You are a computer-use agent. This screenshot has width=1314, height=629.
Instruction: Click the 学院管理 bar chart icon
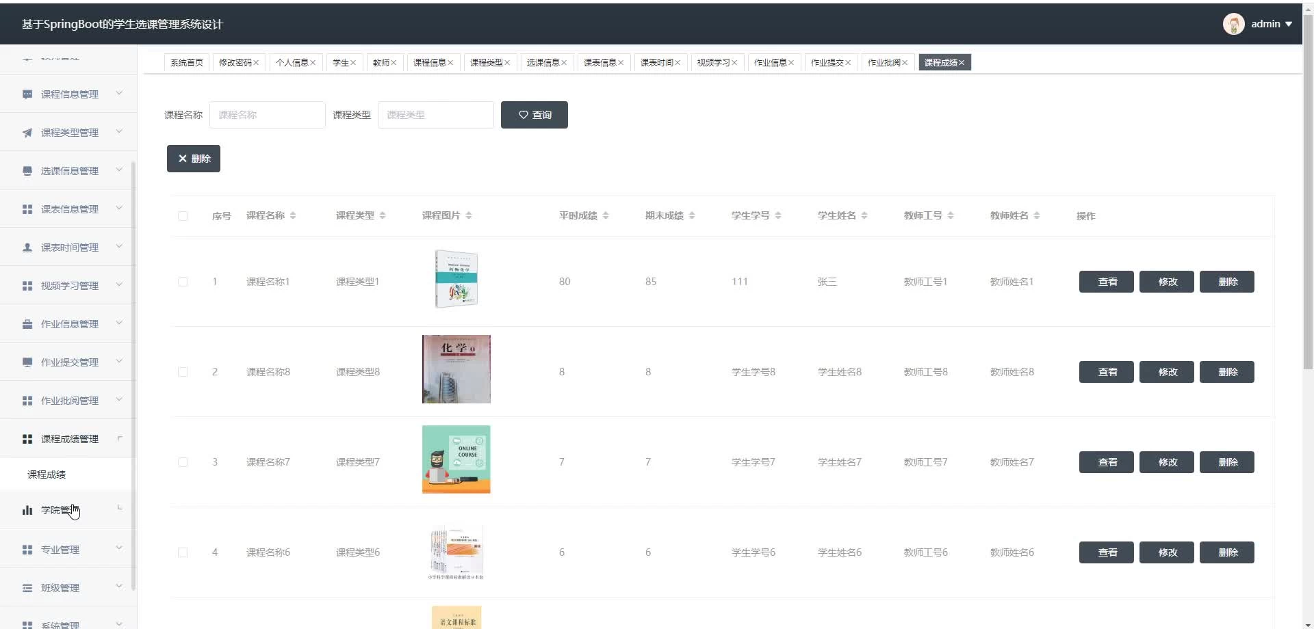27,510
